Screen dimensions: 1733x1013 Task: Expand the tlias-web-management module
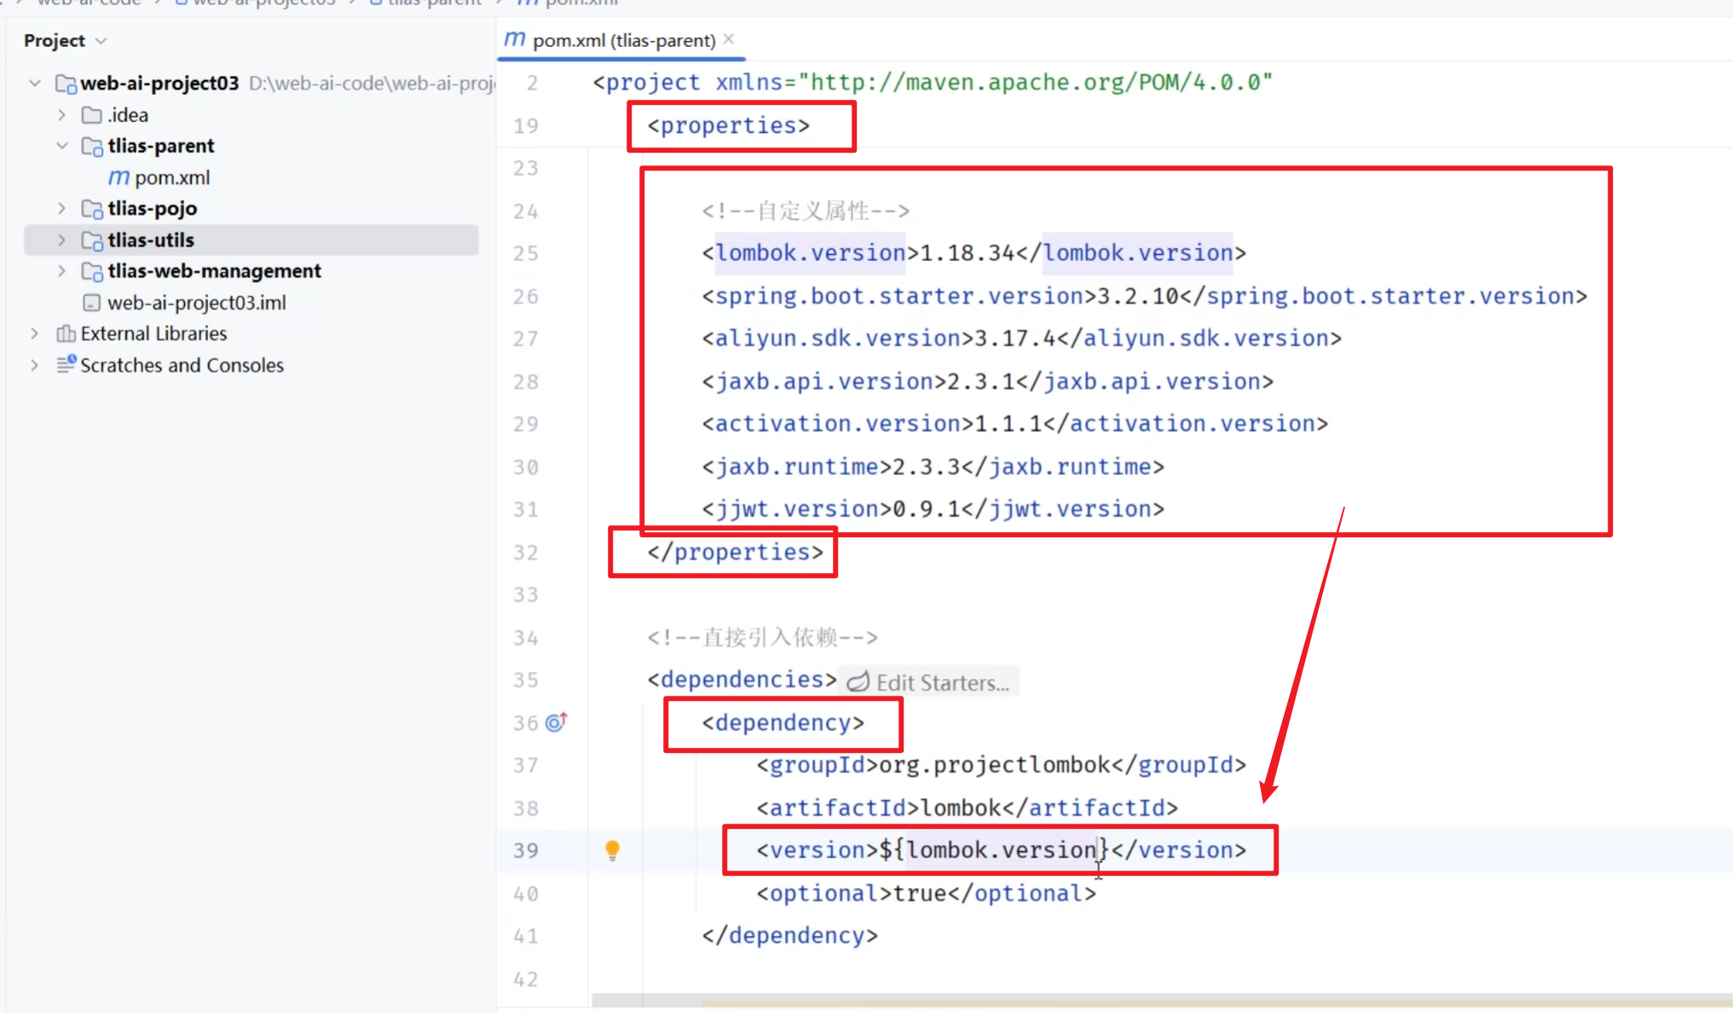[61, 271]
